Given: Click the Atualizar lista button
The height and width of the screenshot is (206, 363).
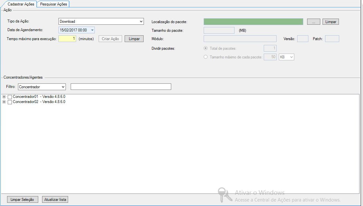Looking at the screenshot, I should point(55,200).
